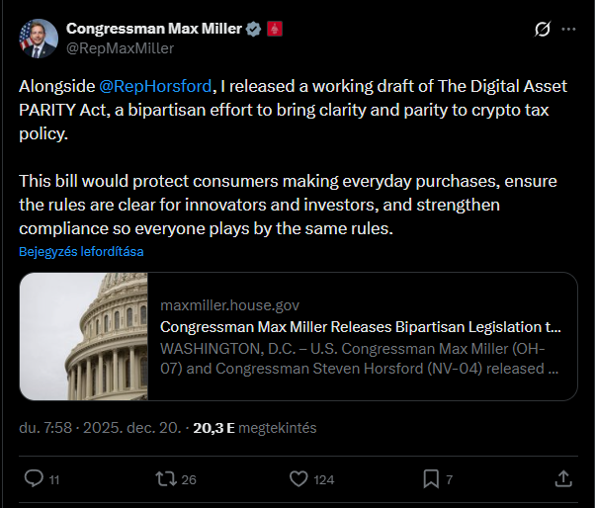Click the Congressman Max Miller display name

[x=154, y=29]
